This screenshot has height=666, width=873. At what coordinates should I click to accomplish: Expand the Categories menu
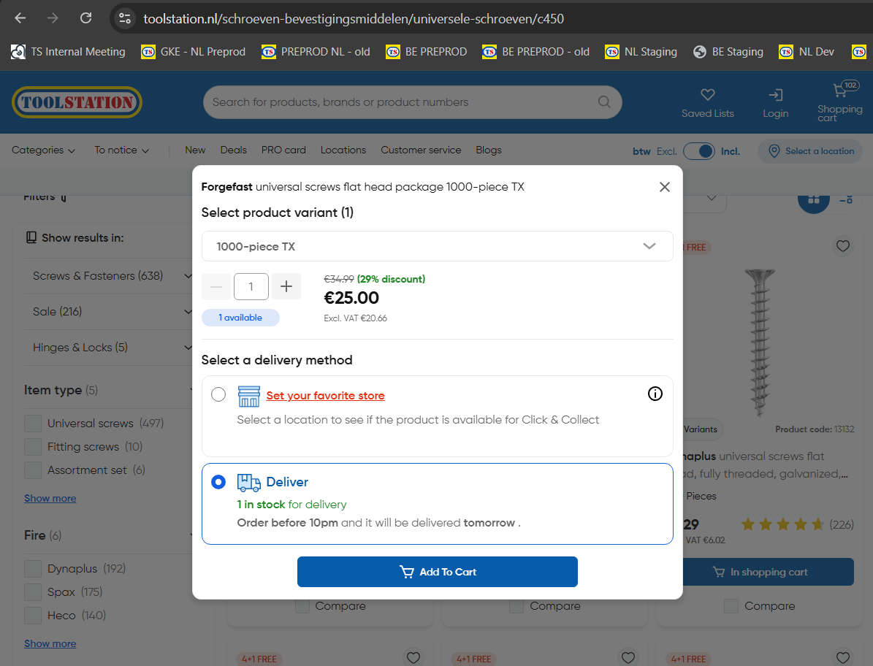tap(44, 150)
